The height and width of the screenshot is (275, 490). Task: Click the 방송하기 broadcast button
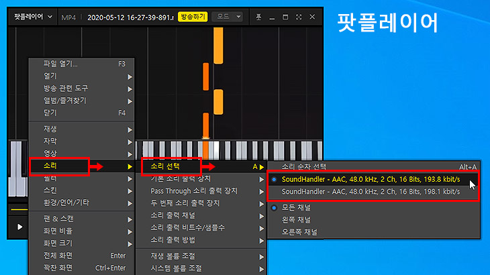193,17
